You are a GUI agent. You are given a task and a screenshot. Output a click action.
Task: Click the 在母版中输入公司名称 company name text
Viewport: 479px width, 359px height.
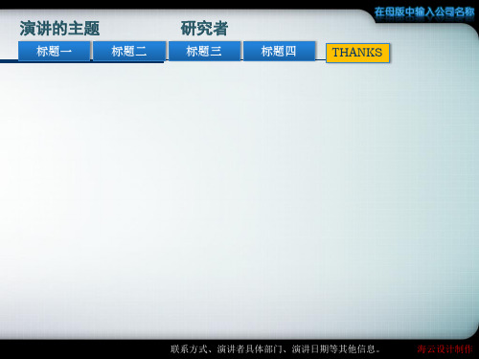pyautogui.click(x=424, y=12)
